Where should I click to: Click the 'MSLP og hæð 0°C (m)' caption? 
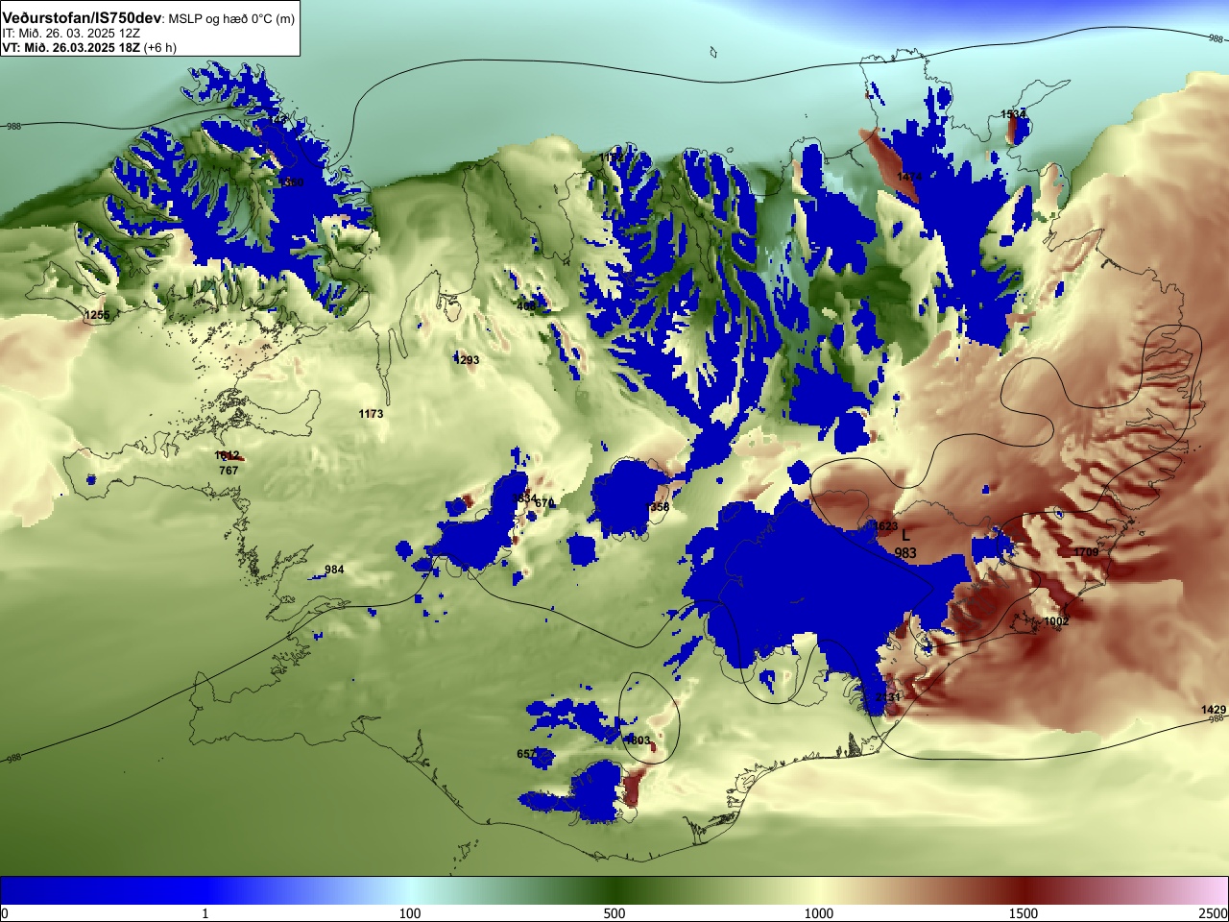[231, 19]
